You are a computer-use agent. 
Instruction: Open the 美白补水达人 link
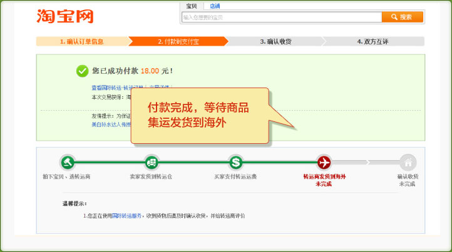111,124
